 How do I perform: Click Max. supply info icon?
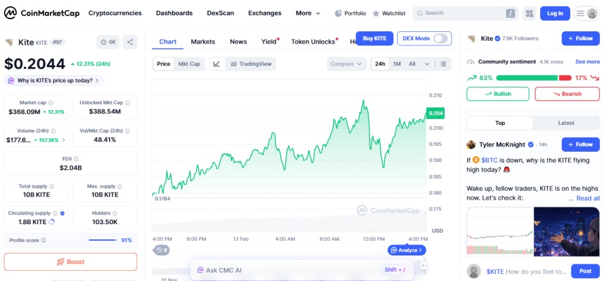[x=120, y=186]
